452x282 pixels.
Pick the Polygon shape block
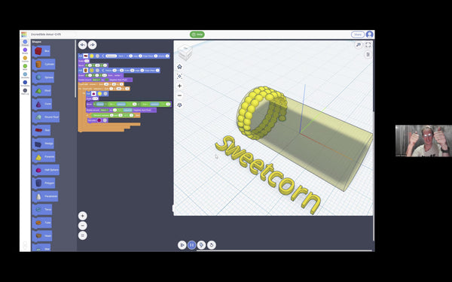point(44,183)
